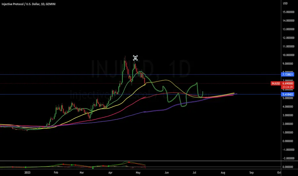Select the 5.418402 blue price label
This screenshot has height=176, width=298.
coord(287,94)
